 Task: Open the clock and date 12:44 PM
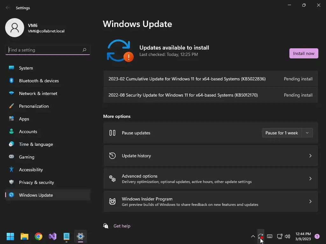(x=303, y=236)
